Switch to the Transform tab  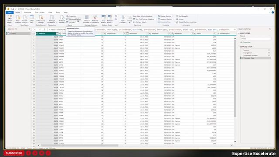[27, 13]
